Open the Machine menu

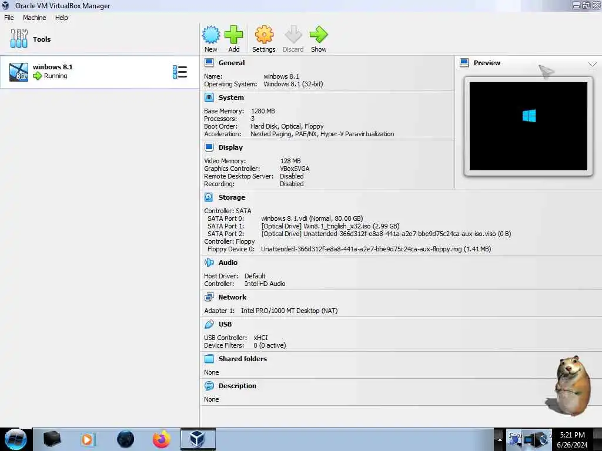[x=34, y=18]
